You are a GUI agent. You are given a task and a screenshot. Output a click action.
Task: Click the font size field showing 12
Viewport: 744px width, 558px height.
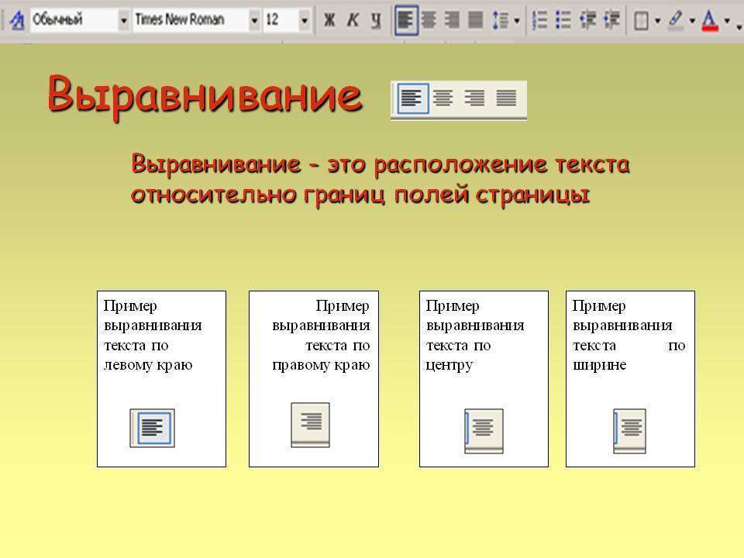[281, 20]
